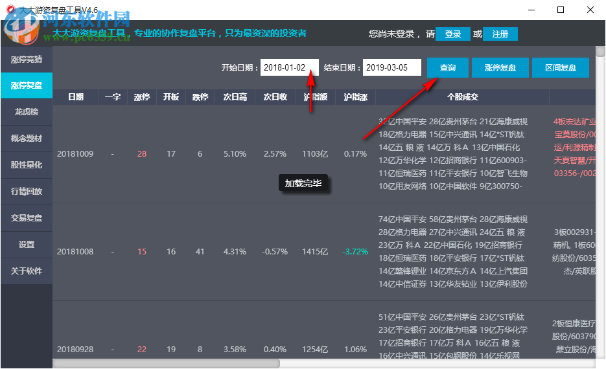Click the 一字 column header

(x=113, y=97)
